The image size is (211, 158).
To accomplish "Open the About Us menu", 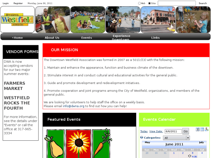I will (x=52, y=38).
